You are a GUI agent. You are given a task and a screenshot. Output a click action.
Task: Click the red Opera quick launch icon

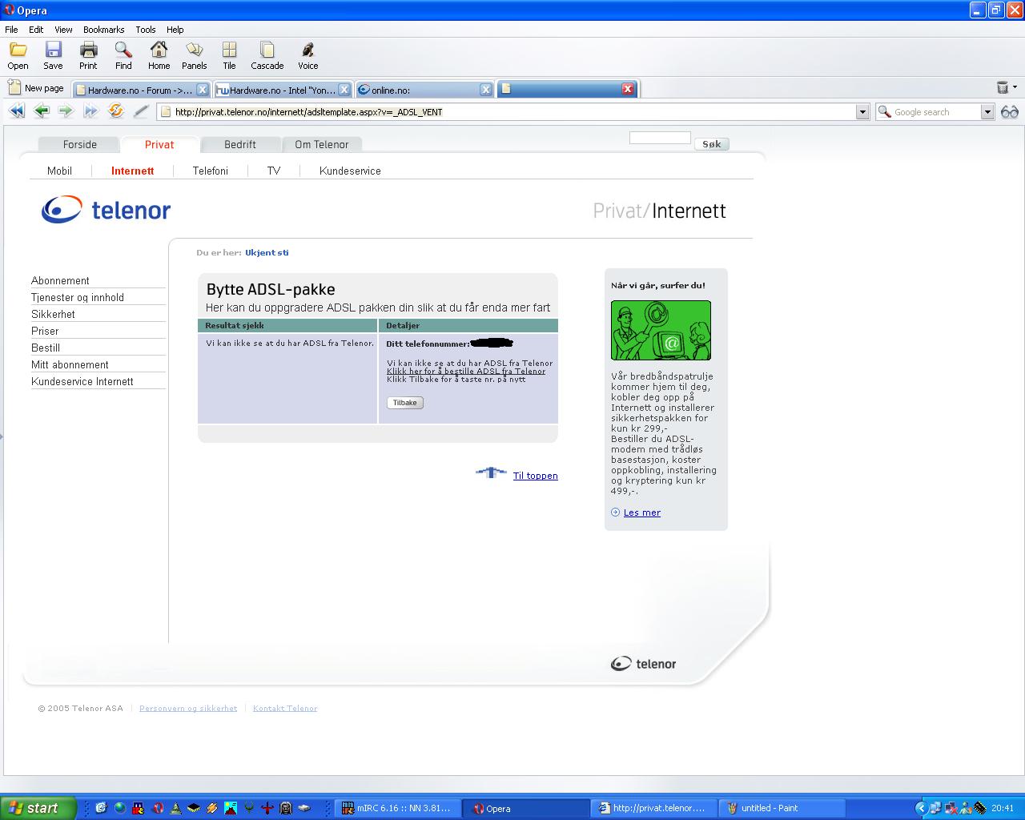[158, 808]
